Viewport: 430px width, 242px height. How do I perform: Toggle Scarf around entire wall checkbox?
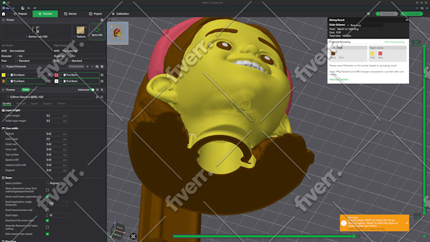click(x=47, y=210)
